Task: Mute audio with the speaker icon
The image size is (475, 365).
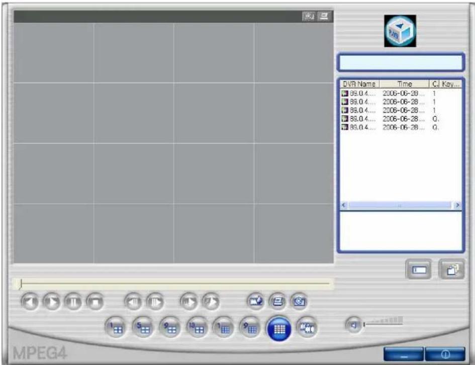Action: (x=354, y=325)
